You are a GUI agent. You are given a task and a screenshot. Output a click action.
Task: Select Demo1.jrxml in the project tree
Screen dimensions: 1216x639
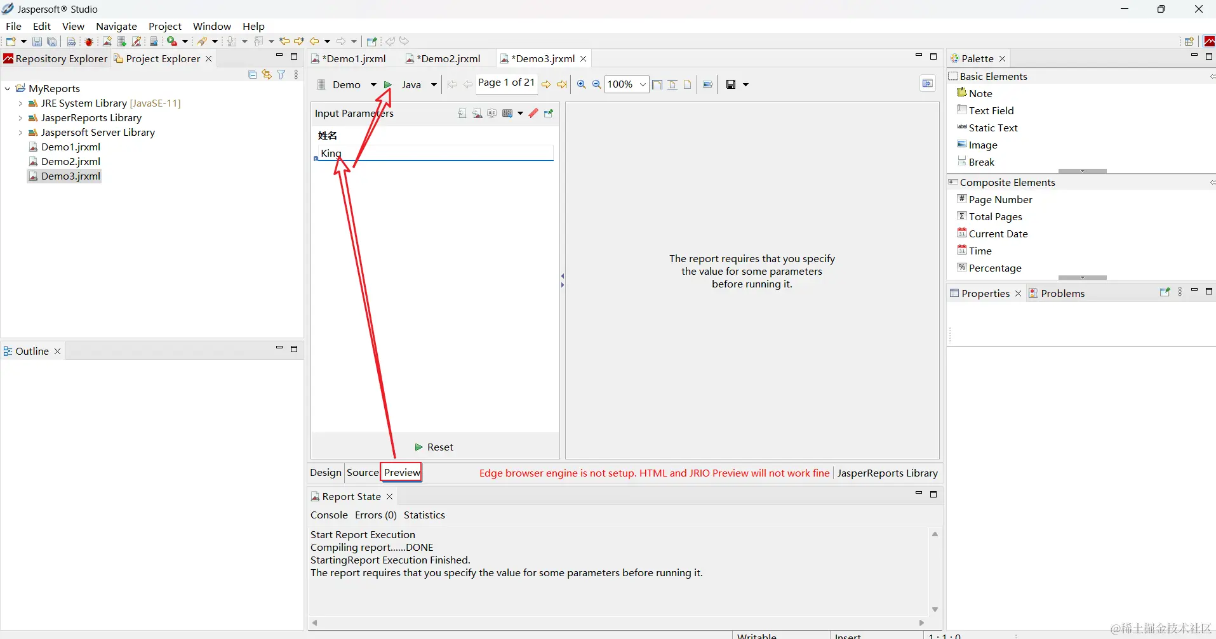(x=64, y=147)
